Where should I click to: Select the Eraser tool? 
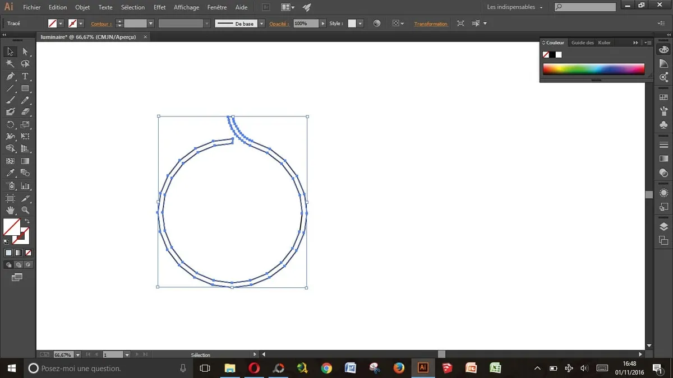[25, 112]
